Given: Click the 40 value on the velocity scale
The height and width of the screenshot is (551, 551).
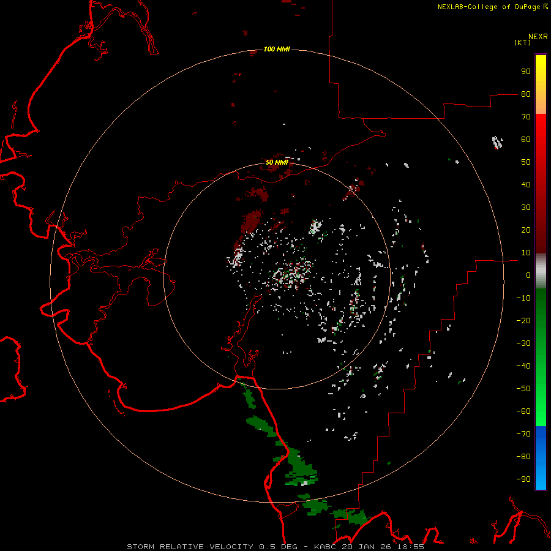Looking at the screenshot, I should (526, 185).
